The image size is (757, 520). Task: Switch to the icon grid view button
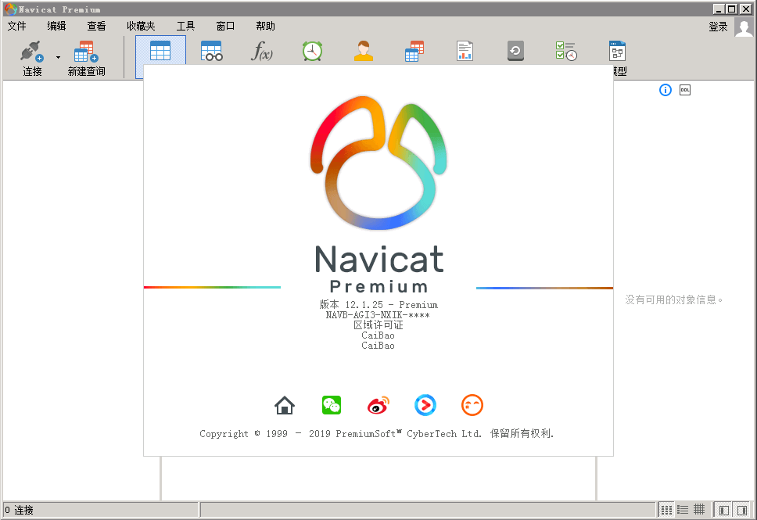tap(666, 510)
